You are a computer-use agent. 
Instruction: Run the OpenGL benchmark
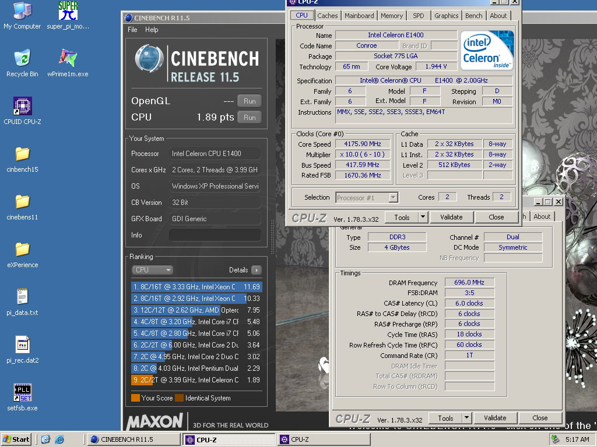(x=250, y=101)
